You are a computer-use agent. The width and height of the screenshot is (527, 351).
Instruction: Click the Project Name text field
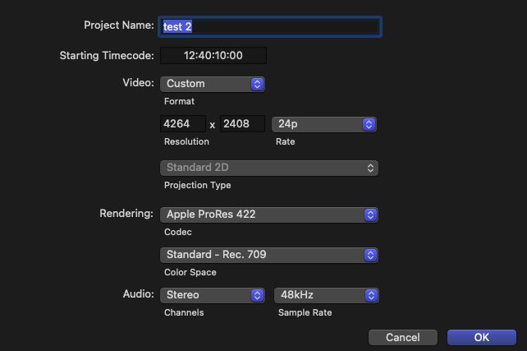271,26
